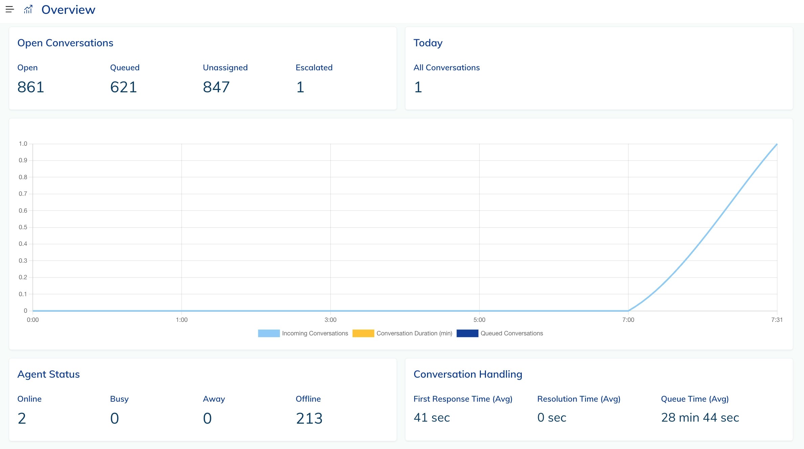Toggle Conversation Duration yellow legend swatch
Screen dimensions: 804x449
pyautogui.click(x=363, y=333)
